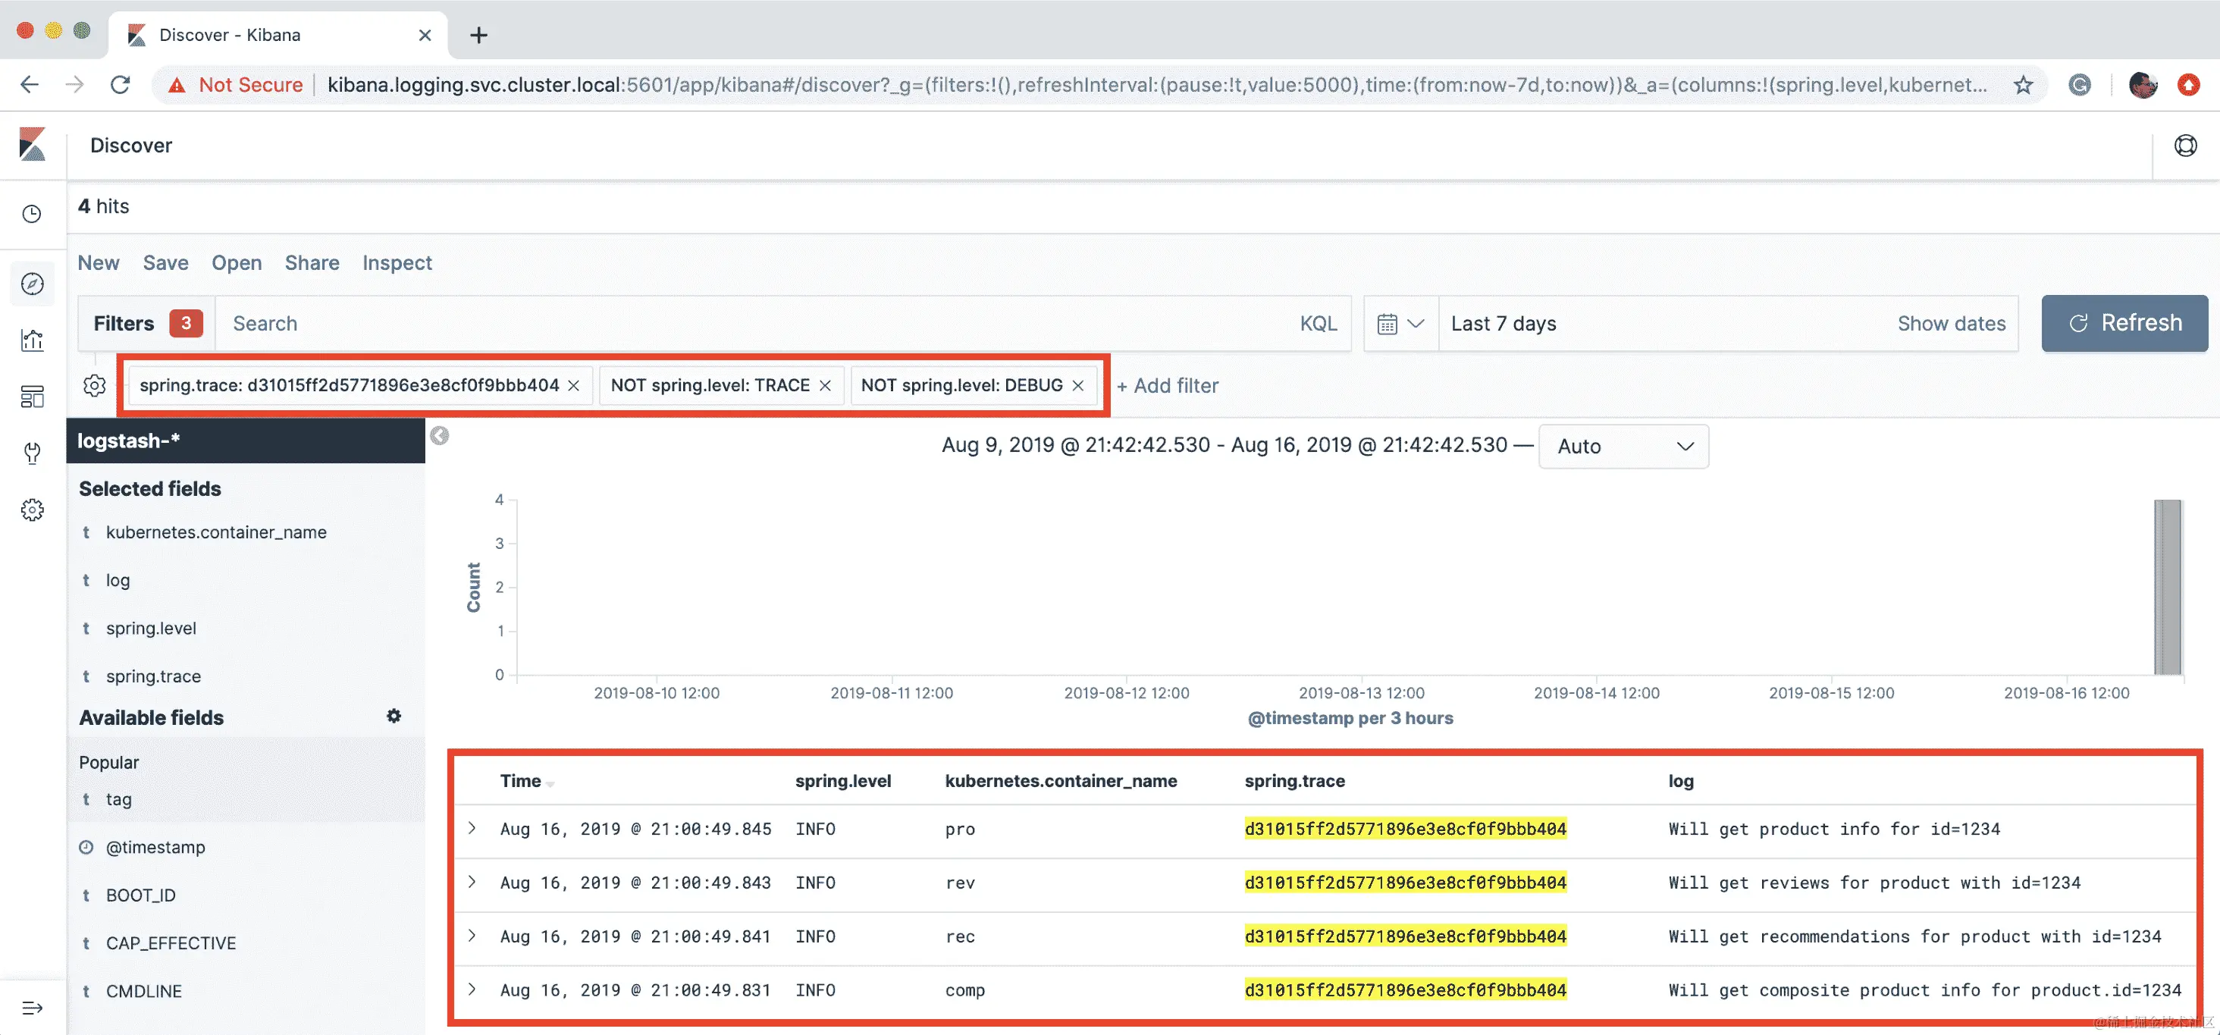The width and height of the screenshot is (2220, 1035).
Task: Click the Inspect menu item
Action: (397, 263)
